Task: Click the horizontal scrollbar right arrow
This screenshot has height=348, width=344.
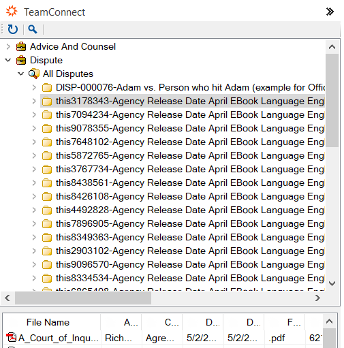Action: click(317, 298)
